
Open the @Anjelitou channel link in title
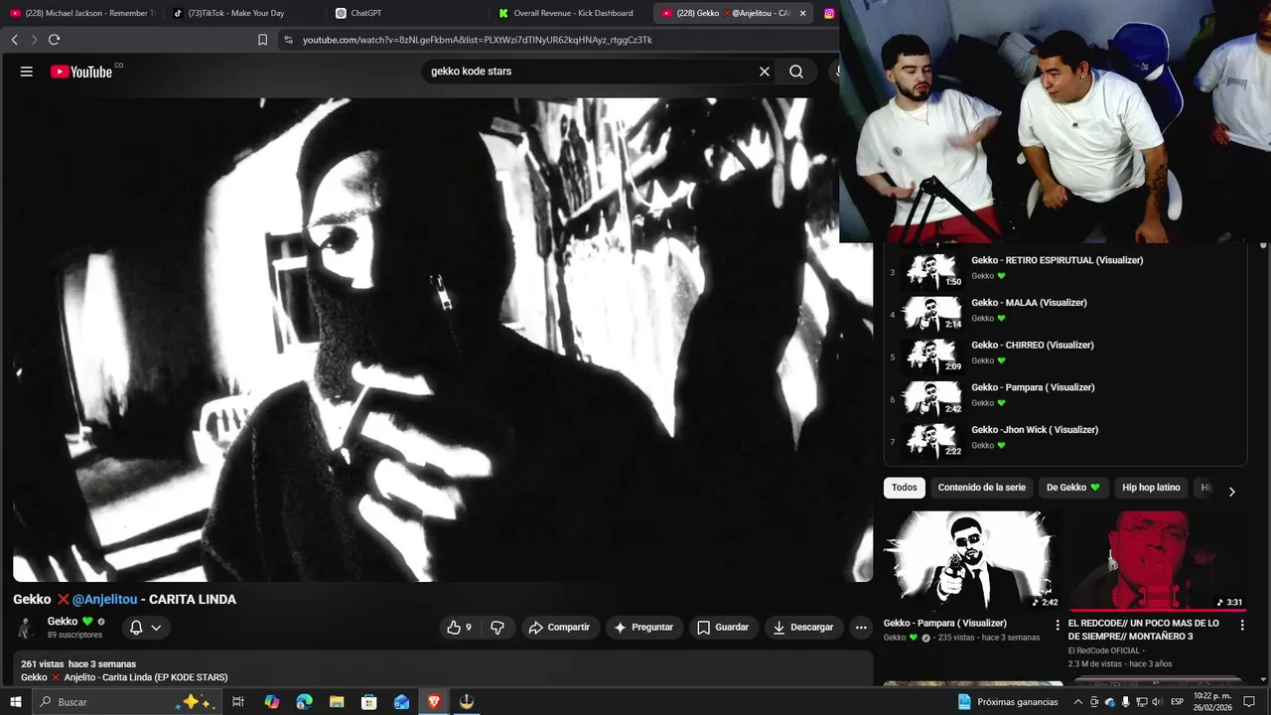[x=104, y=600]
